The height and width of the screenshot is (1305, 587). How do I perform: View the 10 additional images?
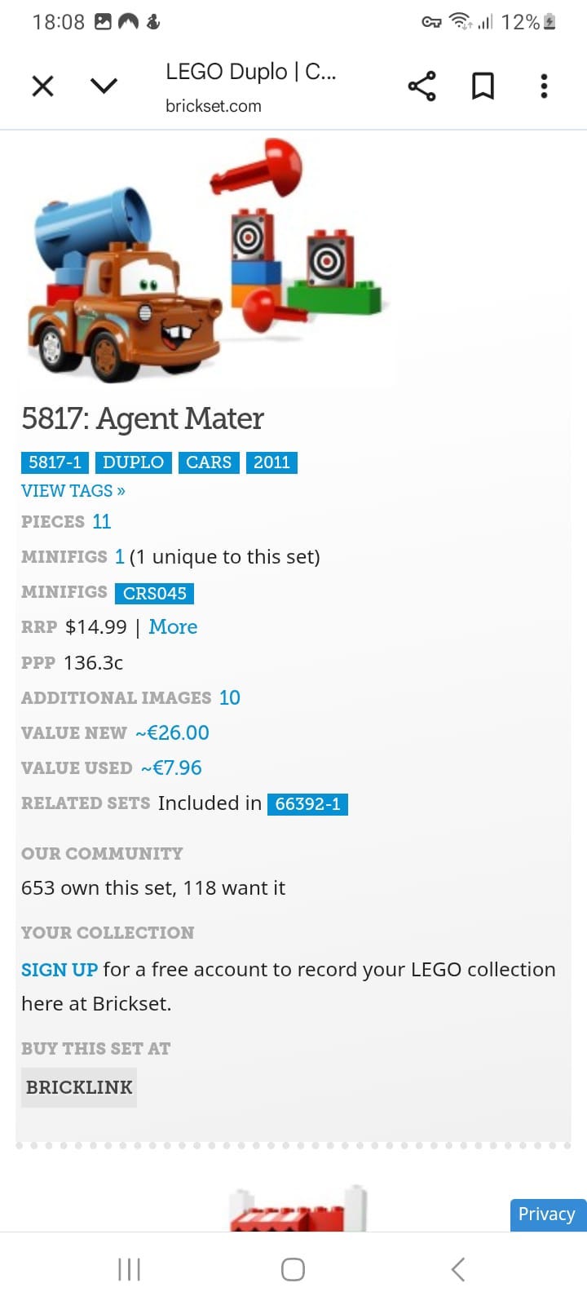(x=229, y=698)
